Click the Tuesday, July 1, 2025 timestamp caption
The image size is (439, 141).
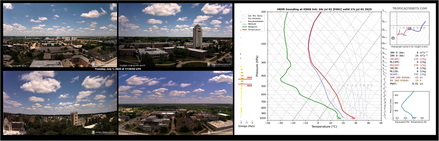coord(118,69)
